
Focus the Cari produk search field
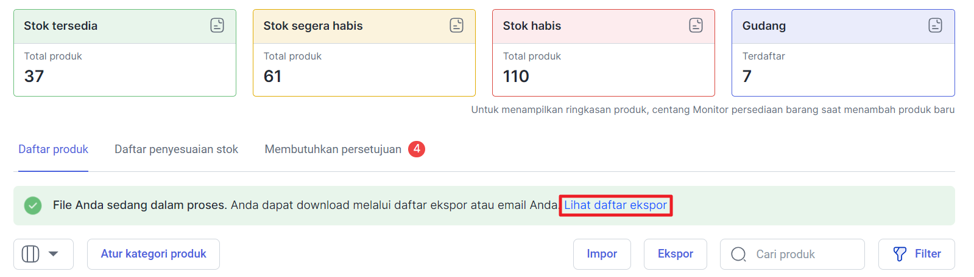(x=798, y=254)
